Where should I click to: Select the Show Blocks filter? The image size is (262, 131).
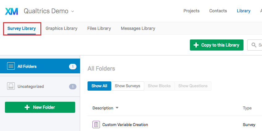coord(159,86)
